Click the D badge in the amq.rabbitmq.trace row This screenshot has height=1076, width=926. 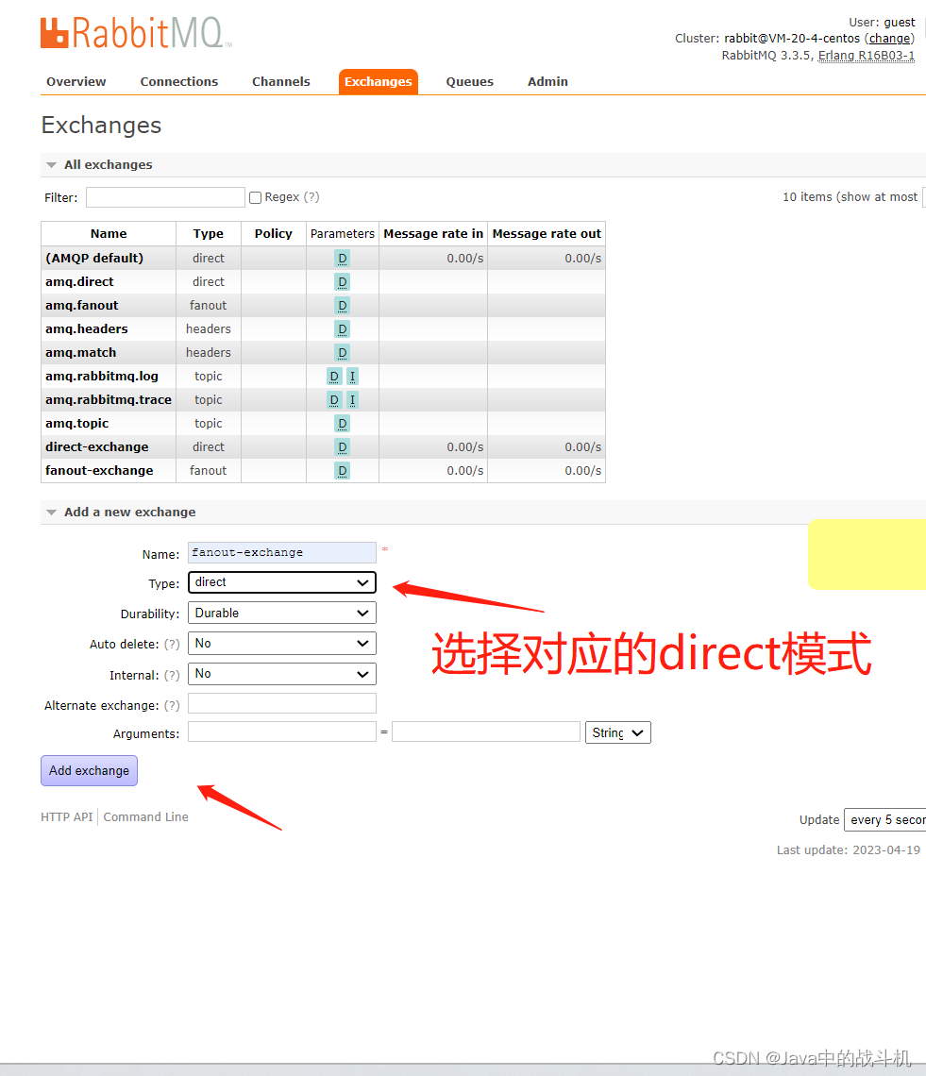(x=333, y=400)
